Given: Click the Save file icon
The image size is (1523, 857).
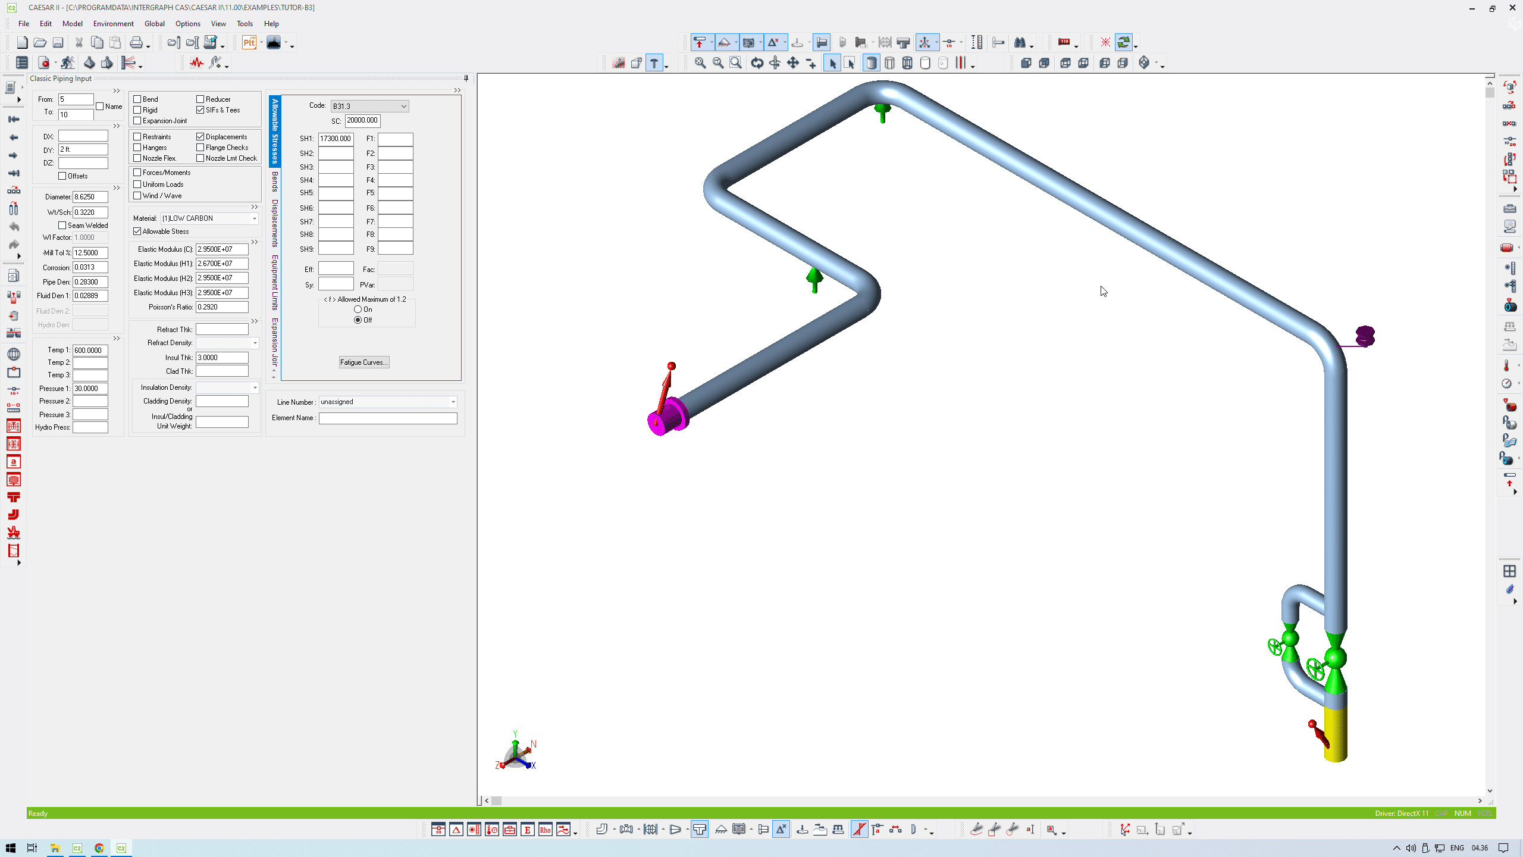Looking at the screenshot, I should 58,43.
